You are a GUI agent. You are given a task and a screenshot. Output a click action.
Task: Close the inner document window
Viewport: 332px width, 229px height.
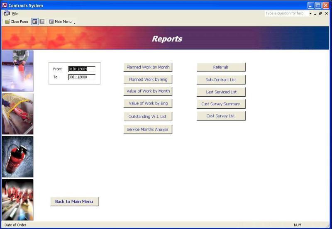pyautogui.click(x=326, y=14)
